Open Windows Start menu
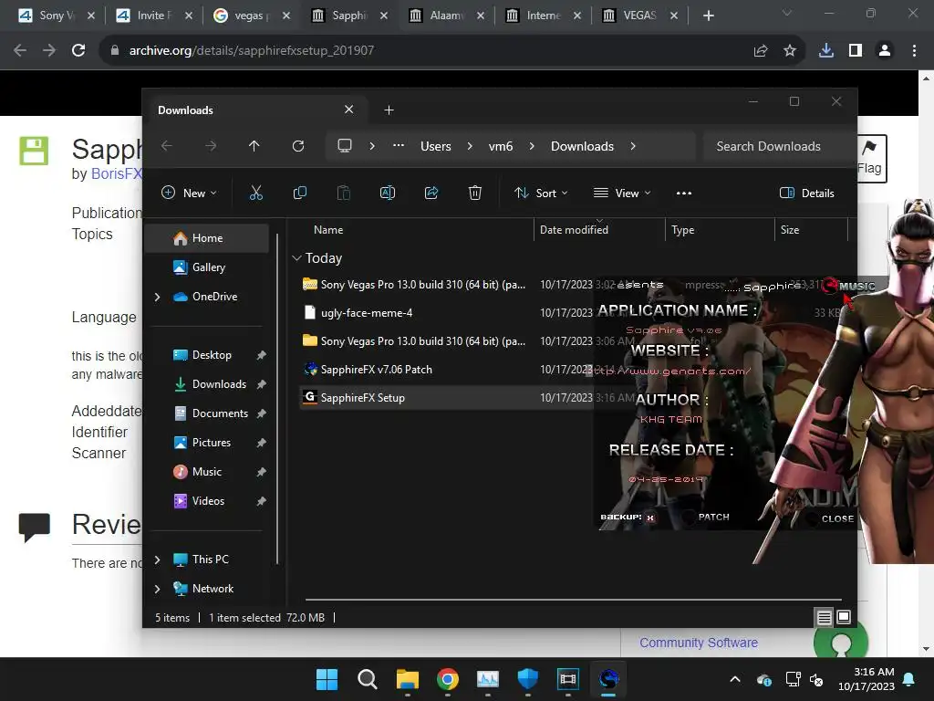This screenshot has height=701, width=934. (327, 679)
